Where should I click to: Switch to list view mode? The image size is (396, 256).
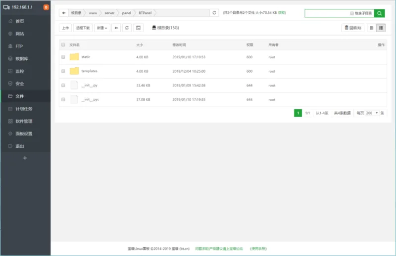click(381, 28)
